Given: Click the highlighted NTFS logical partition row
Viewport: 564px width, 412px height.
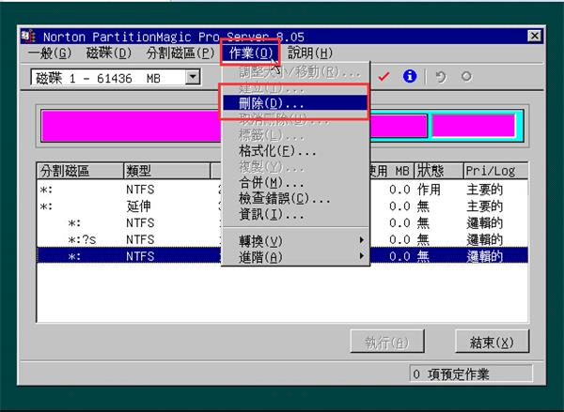Looking at the screenshot, I should pos(282,256).
